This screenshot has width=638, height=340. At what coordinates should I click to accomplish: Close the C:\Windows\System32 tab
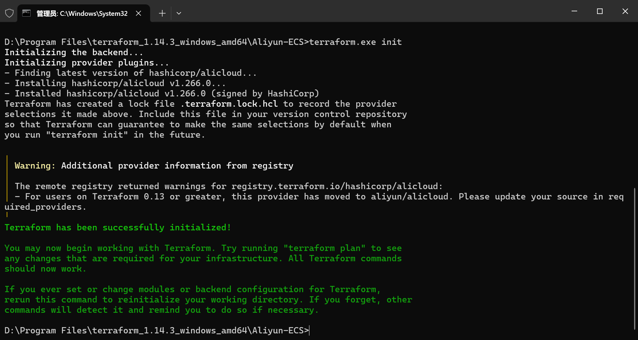click(x=139, y=13)
